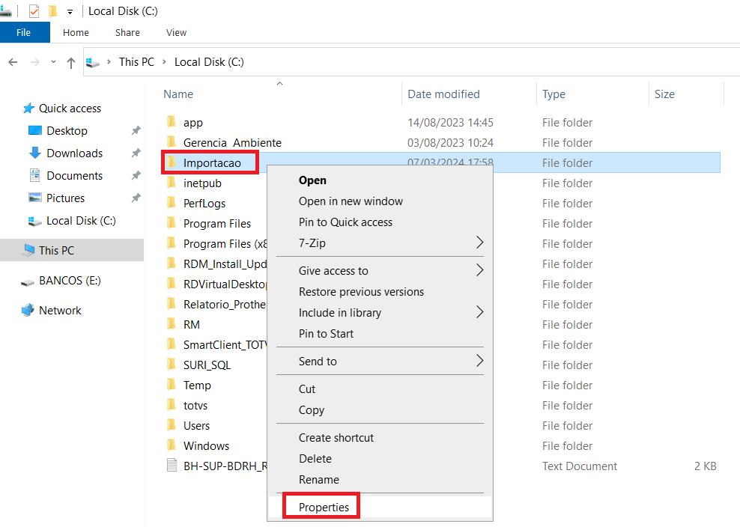Viewport: 740px width, 527px height.
Task: Click the pin icon next to Desktop
Action: coord(136,130)
